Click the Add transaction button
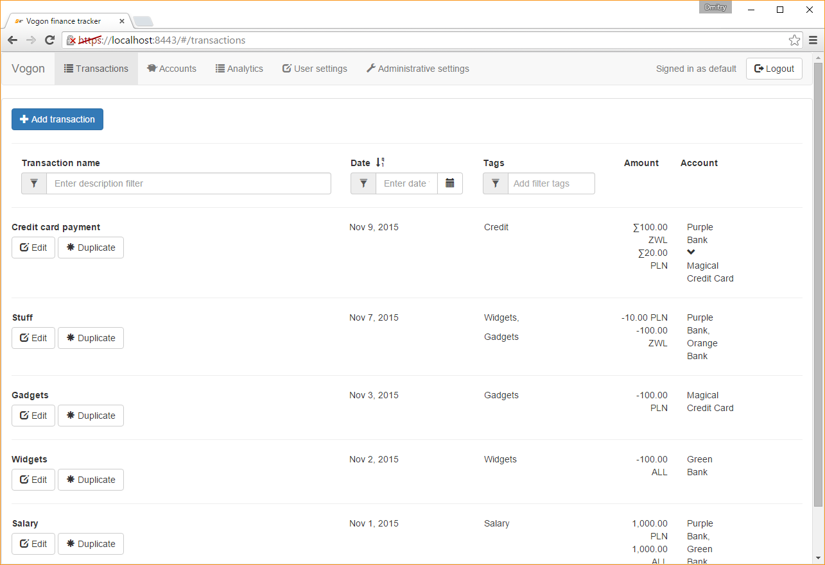This screenshot has width=825, height=565. point(57,119)
